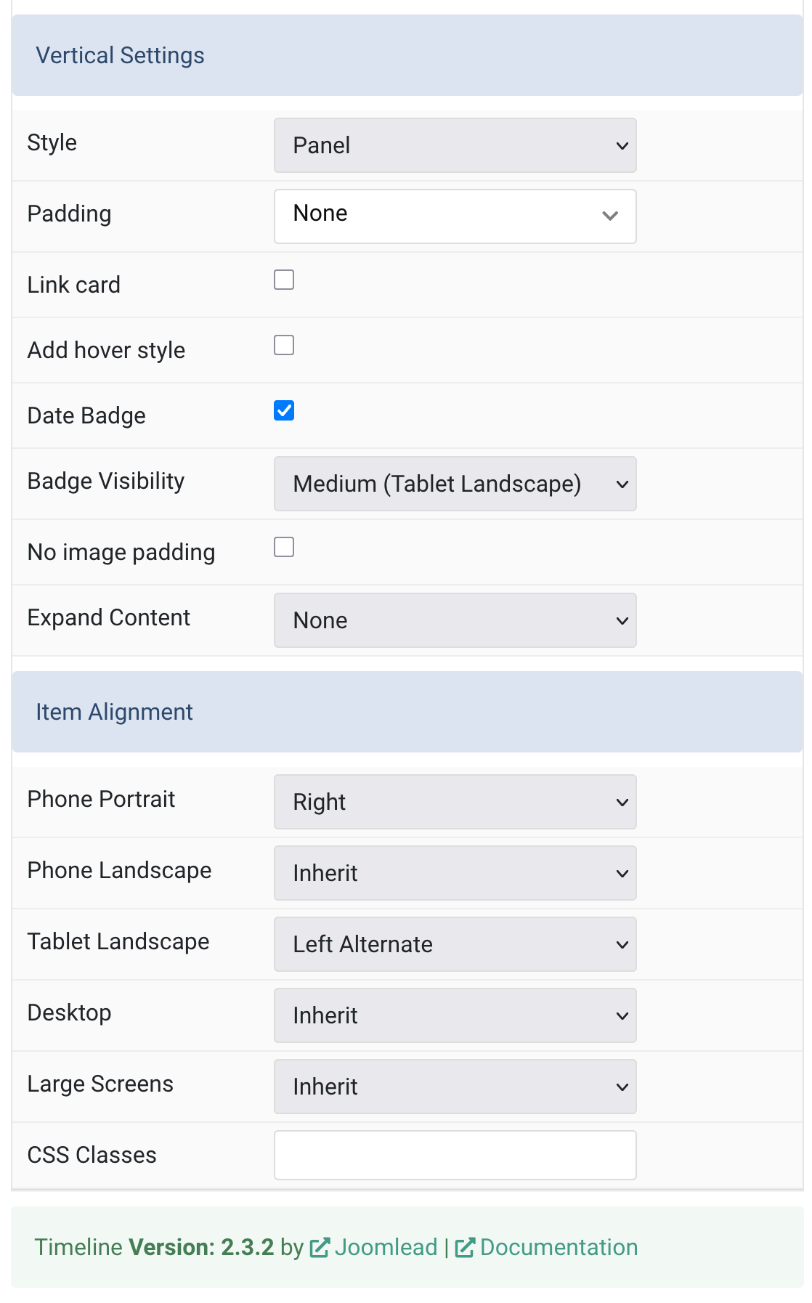Change the Phone Portrait alignment dropdown
This screenshot has height=1303, width=812.
[455, 802]
